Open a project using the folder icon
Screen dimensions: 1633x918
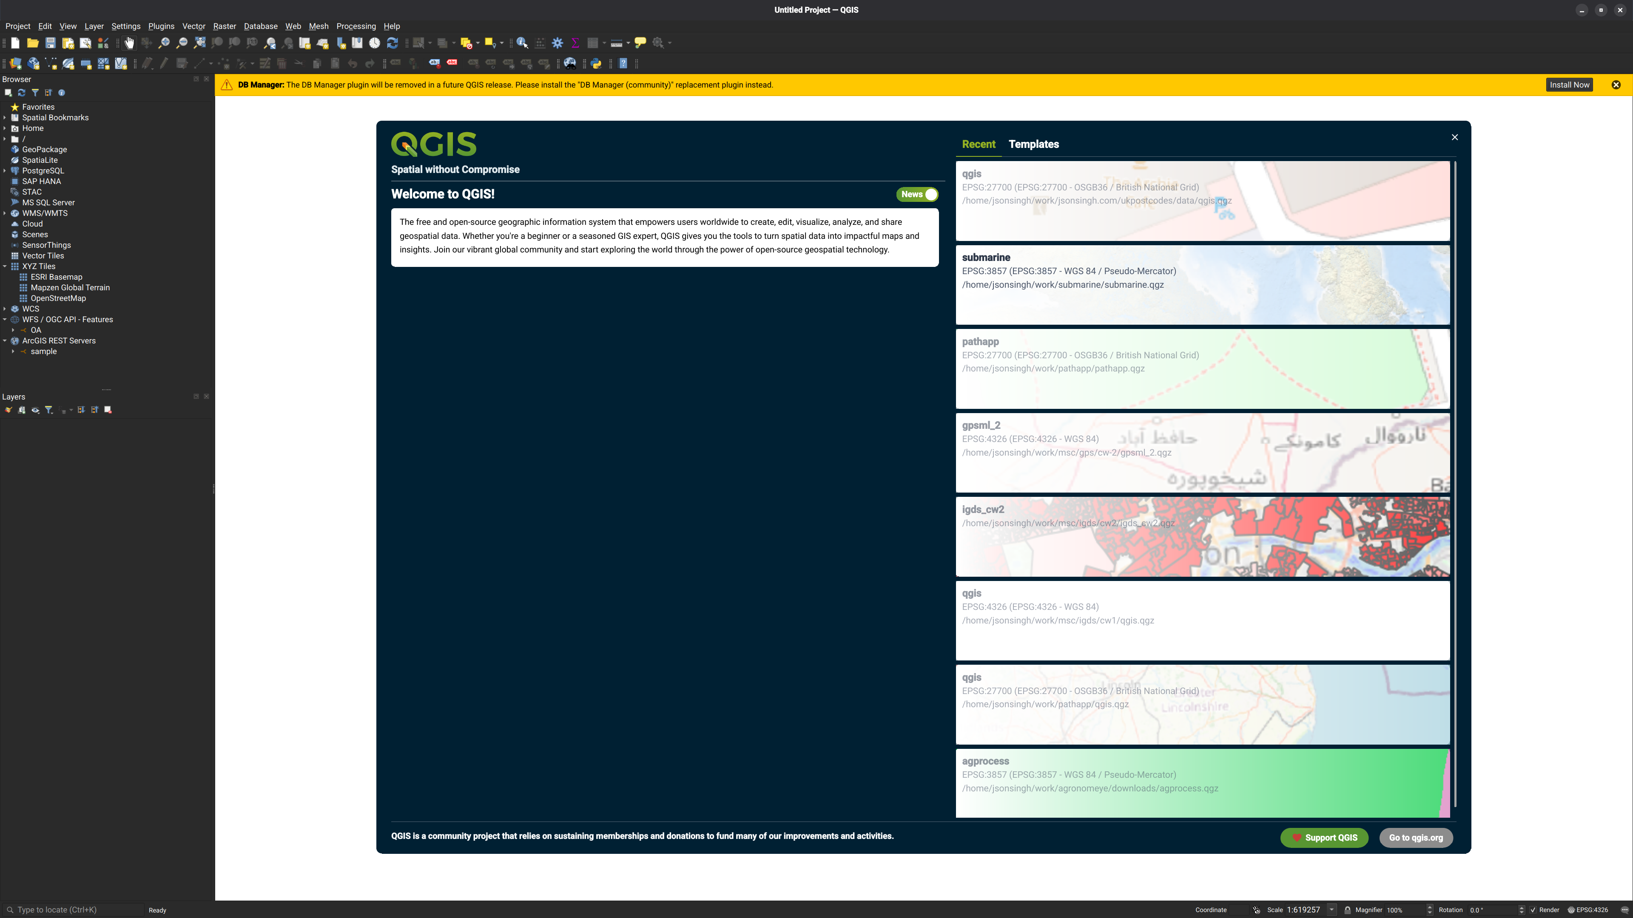coord(33,43)
